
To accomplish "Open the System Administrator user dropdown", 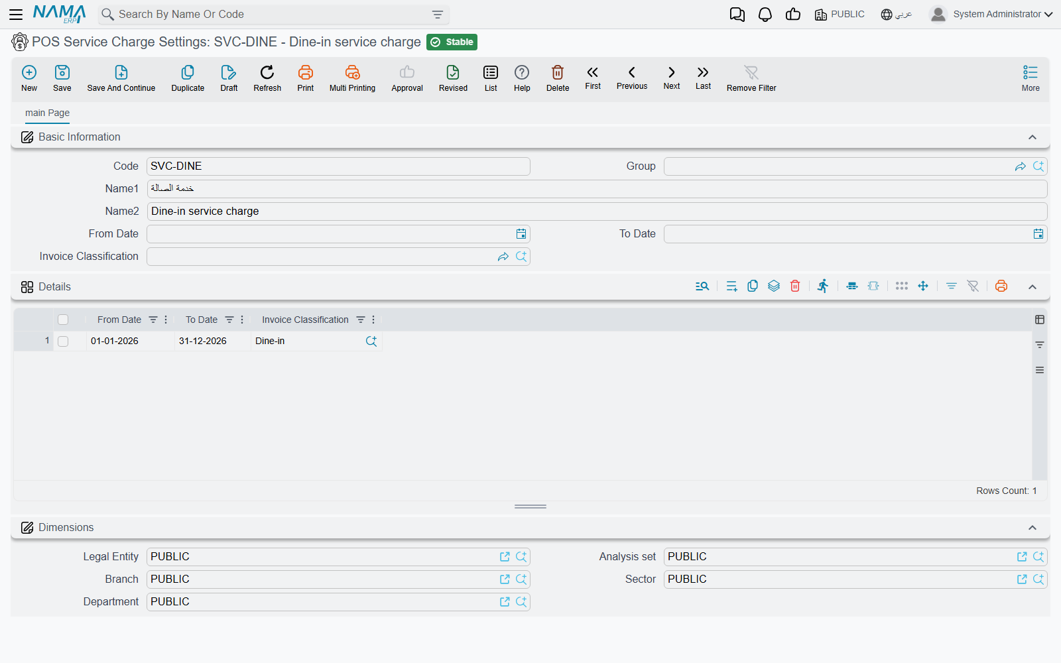I will point(991,14).
